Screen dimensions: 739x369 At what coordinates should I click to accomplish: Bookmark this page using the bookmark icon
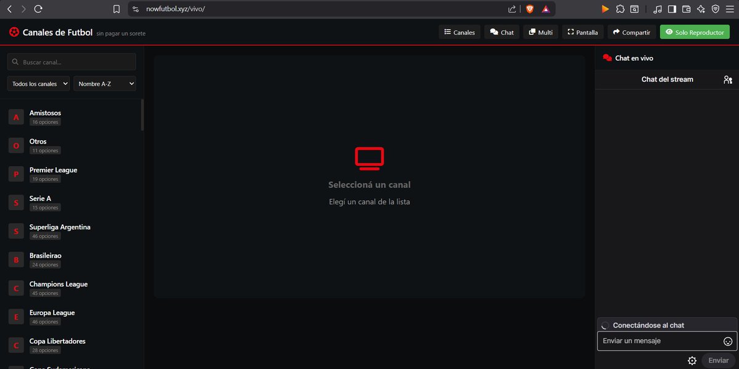tap(117, 9)
